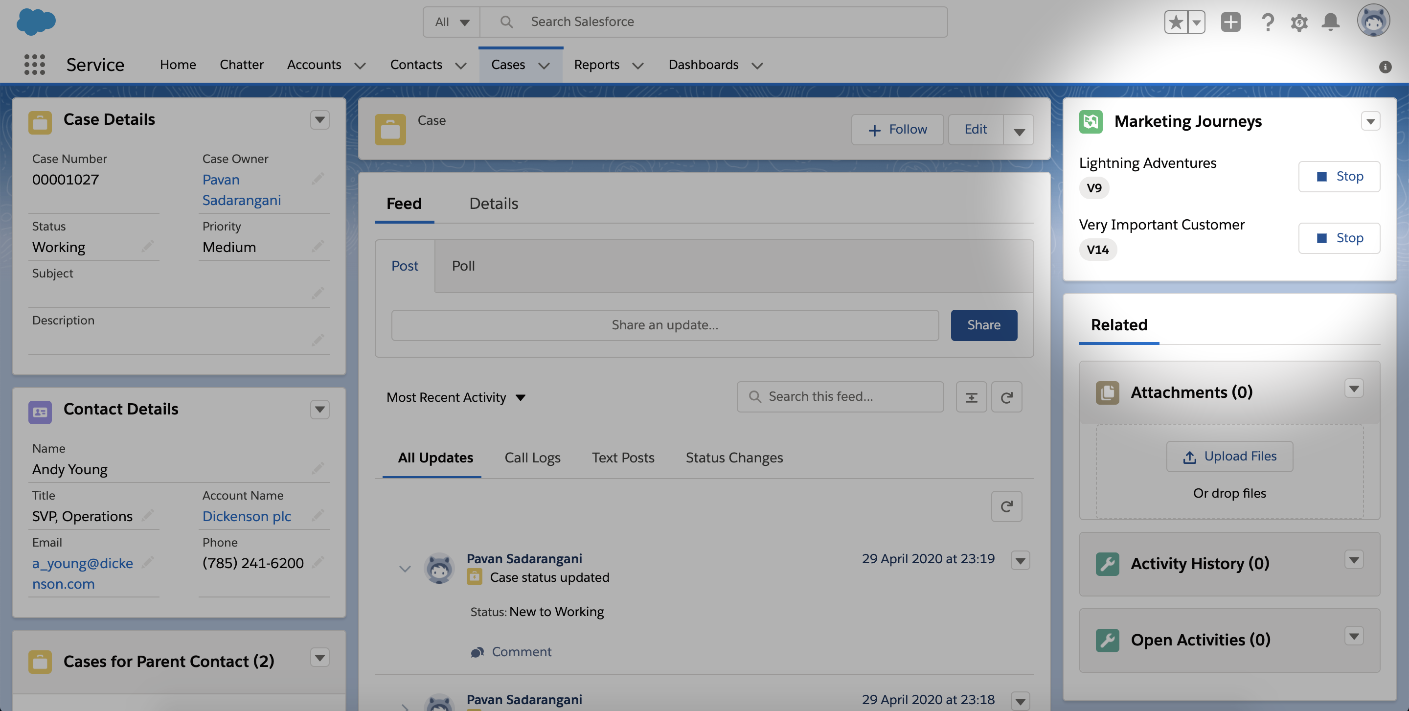Open the setup gear icon
Screen dimensions: 1409x711
[x=1299, y=23]
